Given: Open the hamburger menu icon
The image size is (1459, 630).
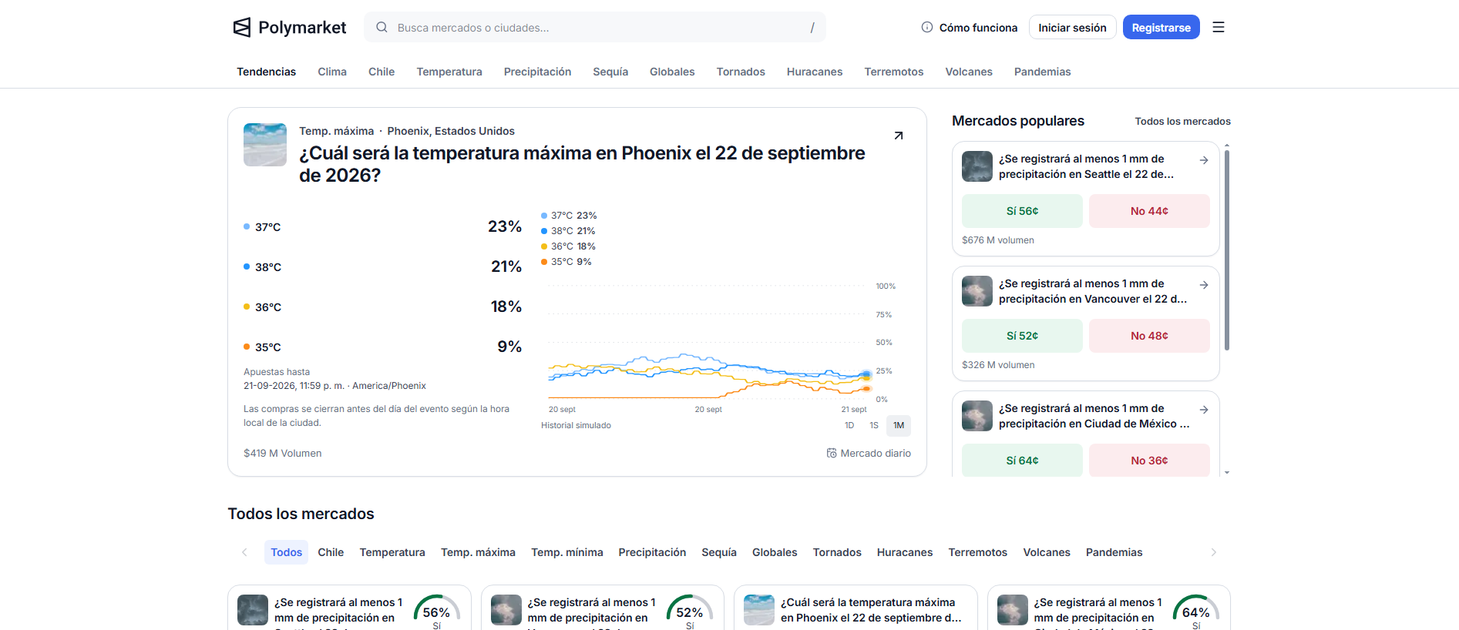Looking at the screenshot, I should (1219, 27).
